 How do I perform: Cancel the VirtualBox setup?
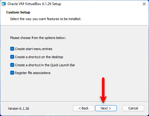133,108
